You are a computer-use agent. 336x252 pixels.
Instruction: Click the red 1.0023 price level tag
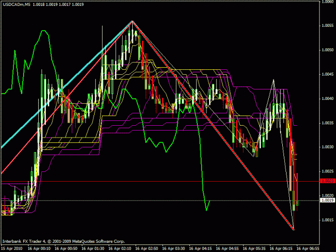click(327, 181)
